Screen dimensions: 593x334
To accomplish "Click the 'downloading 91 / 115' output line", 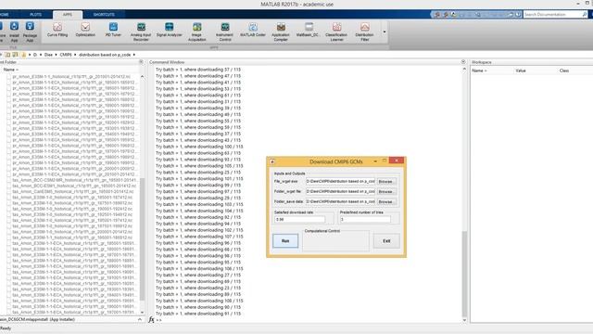I will [198, 314].
